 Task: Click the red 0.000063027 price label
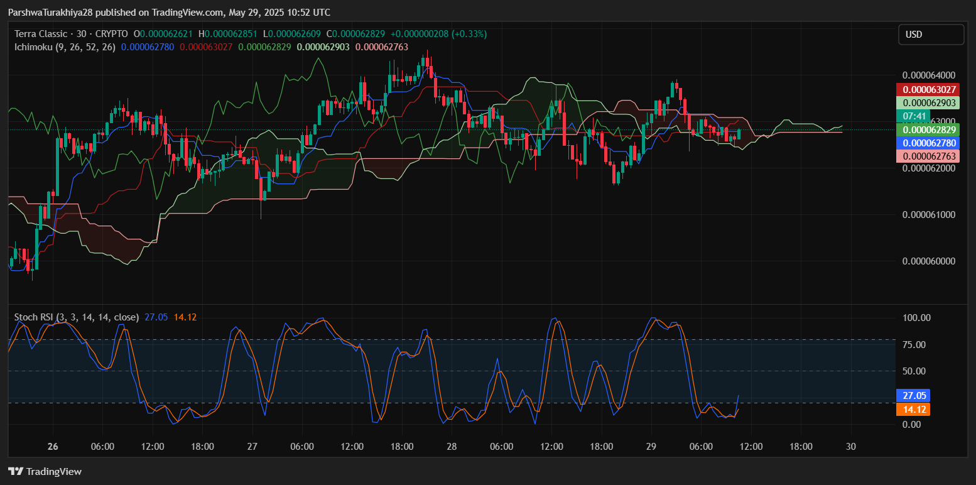coord(928,90)
